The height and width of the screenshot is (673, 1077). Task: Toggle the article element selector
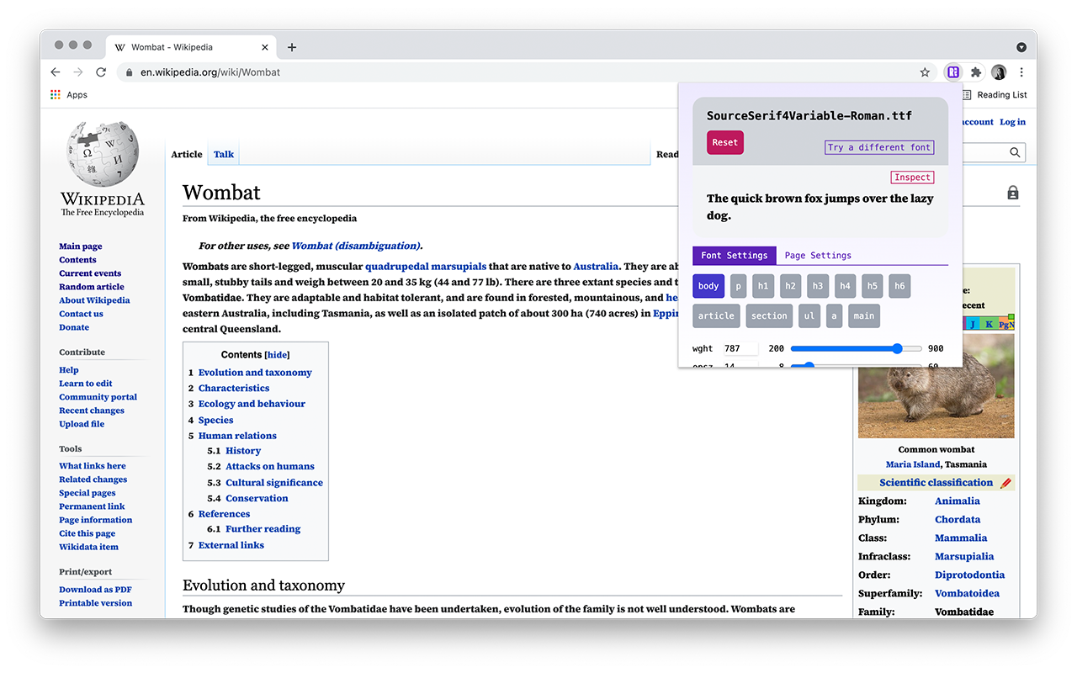716,315
